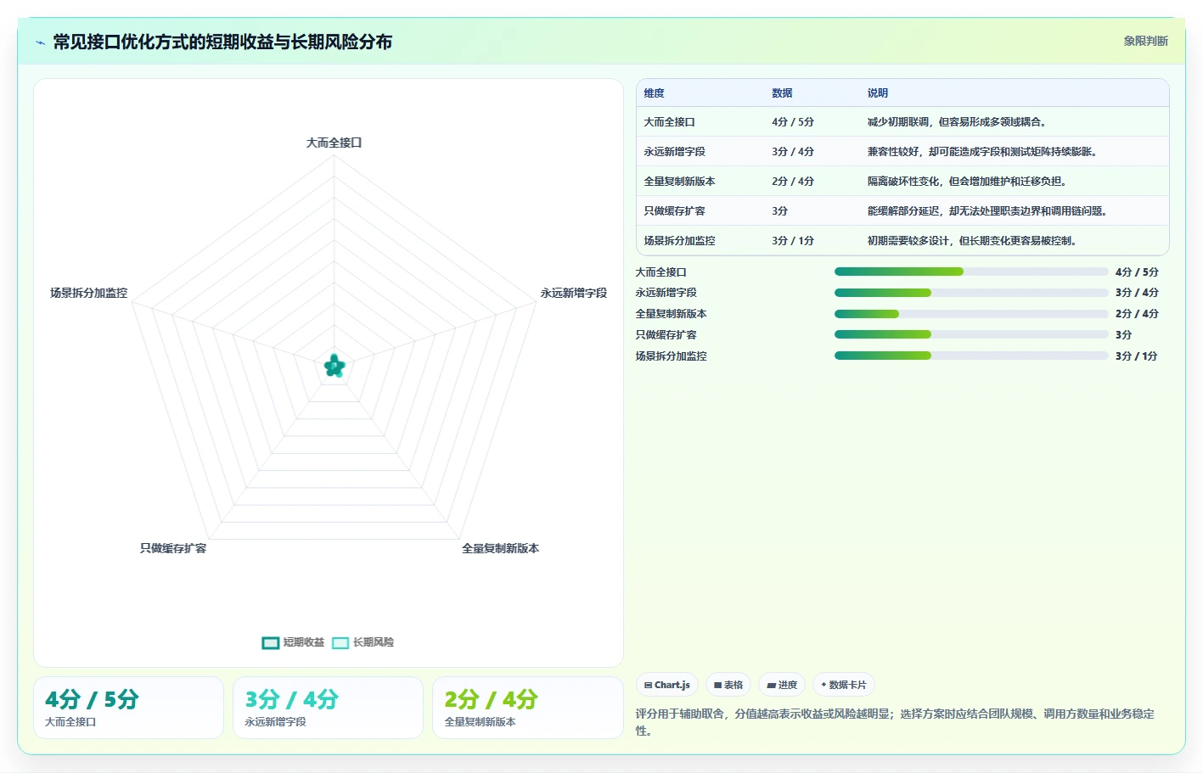Click the Chart.js tag

coord(666,685)
